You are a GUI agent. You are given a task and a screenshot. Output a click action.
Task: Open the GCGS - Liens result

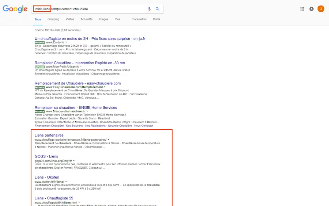pos(46,156)
